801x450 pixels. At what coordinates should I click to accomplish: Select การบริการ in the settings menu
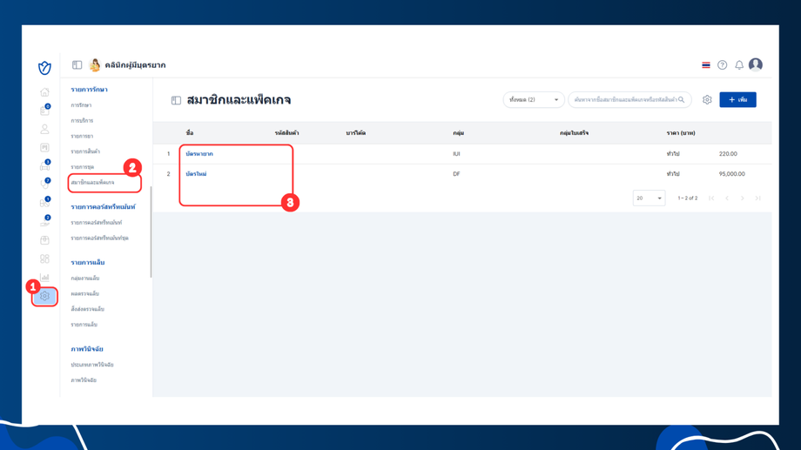(x=82, y=120)
